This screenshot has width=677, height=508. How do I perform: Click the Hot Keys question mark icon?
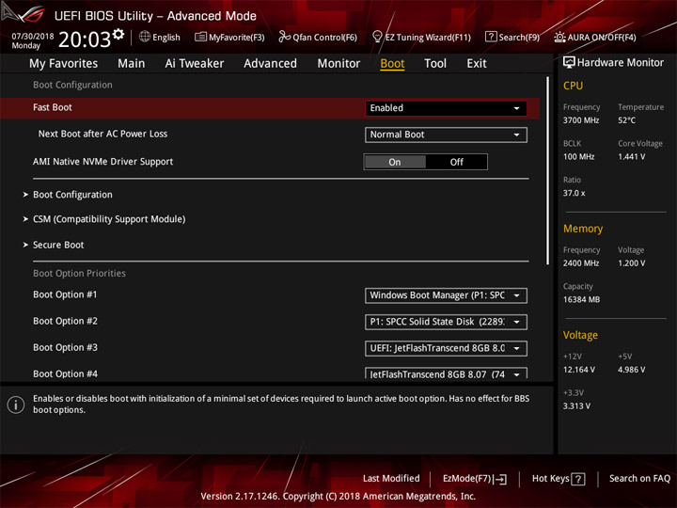577,479
